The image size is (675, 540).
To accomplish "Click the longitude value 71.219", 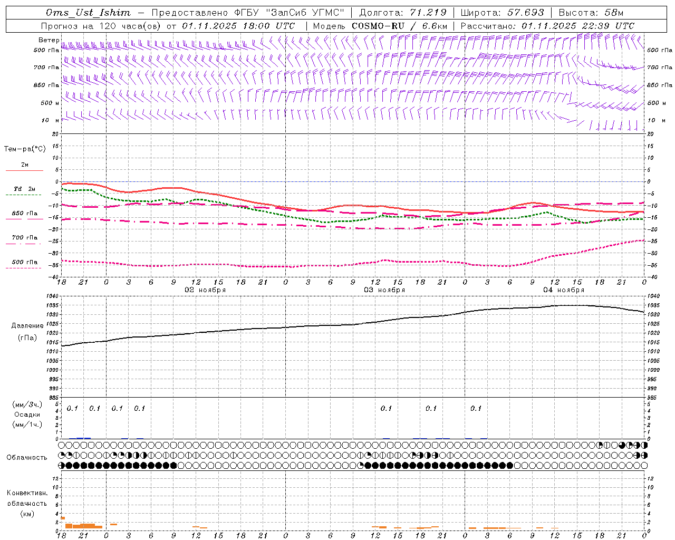I will point(428,13).
